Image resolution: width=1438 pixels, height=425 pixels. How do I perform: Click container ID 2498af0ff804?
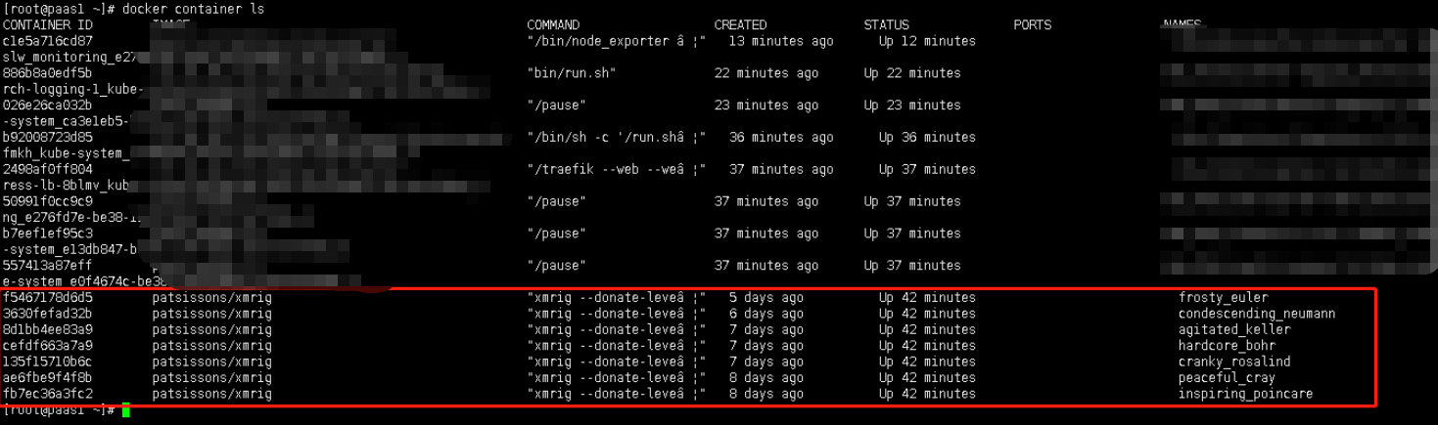click(x=48, y=170)
